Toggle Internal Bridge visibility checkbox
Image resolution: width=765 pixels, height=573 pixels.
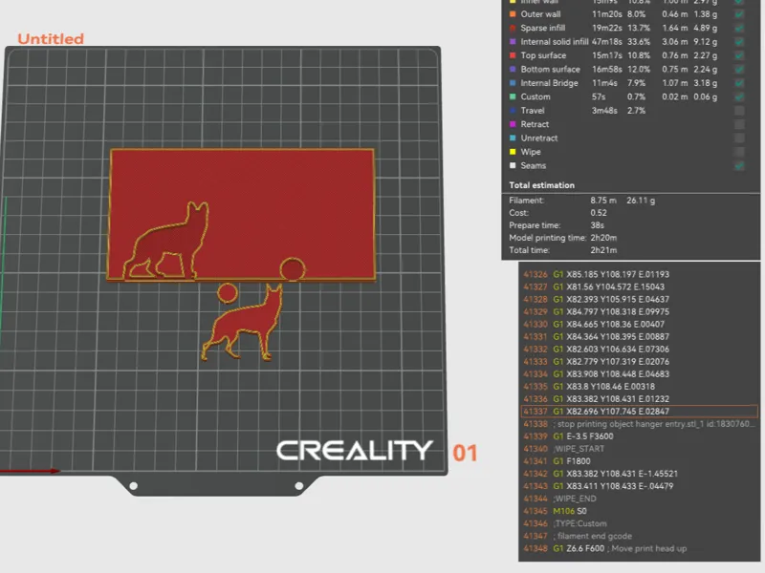click(x=739, y=83)
